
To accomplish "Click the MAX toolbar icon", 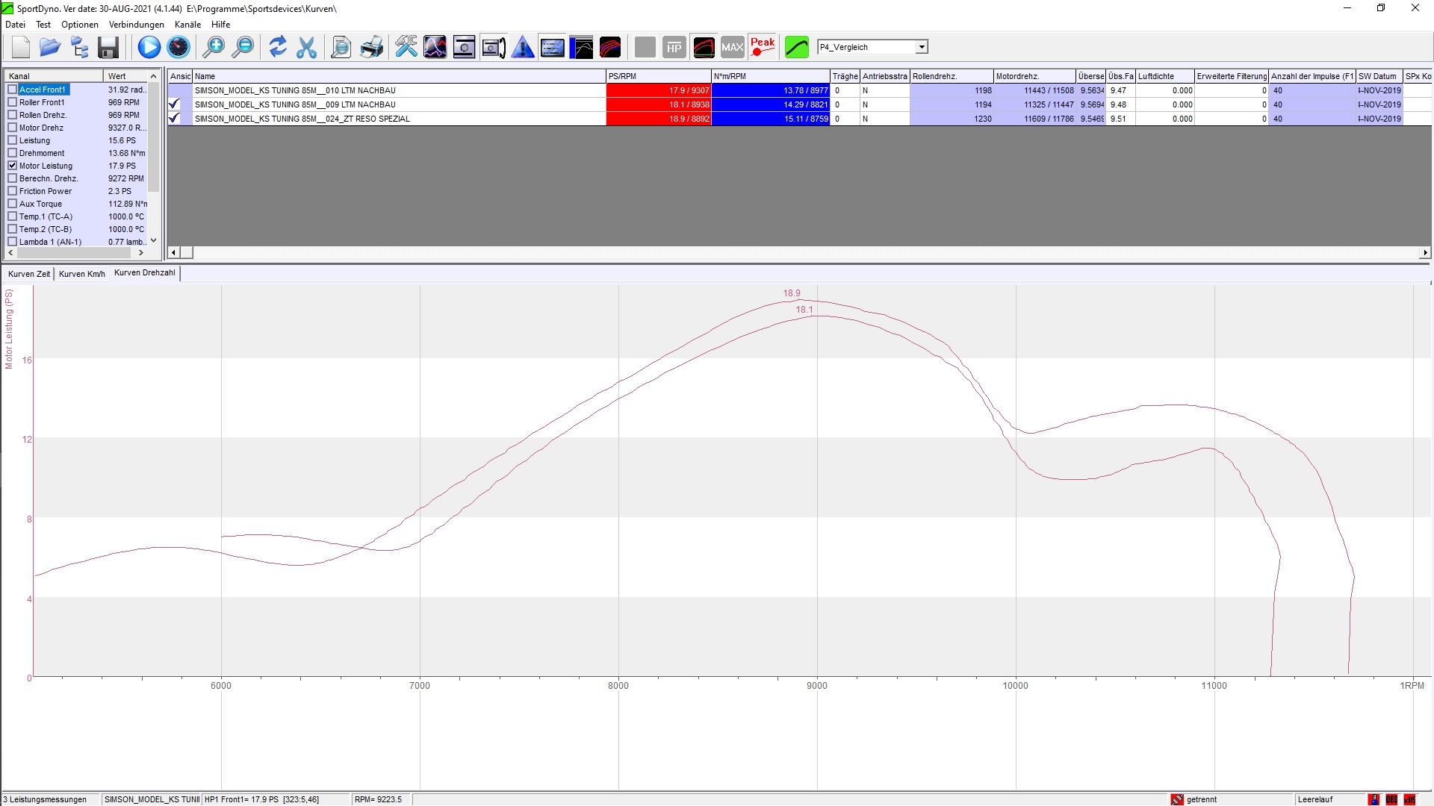I will 732,47.
